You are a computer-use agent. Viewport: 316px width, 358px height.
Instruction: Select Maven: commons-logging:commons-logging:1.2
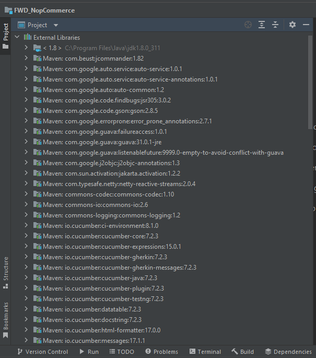[x=111, y=215]
